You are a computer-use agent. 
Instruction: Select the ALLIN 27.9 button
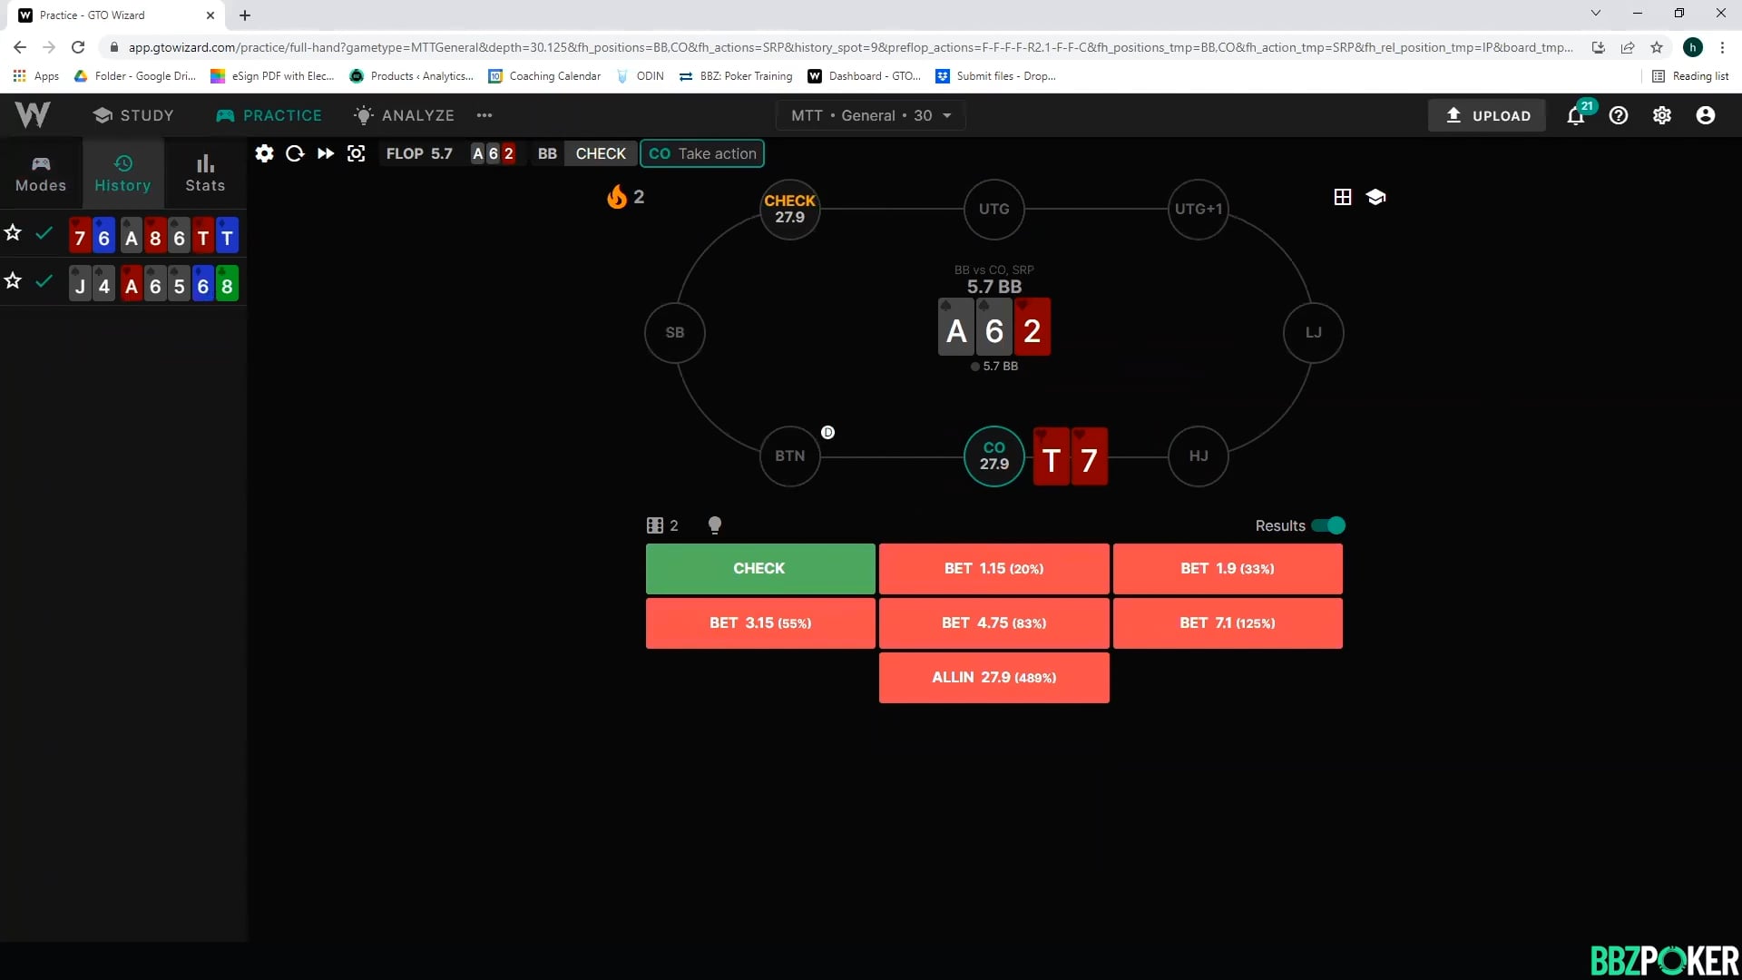(x=993, y=678)
